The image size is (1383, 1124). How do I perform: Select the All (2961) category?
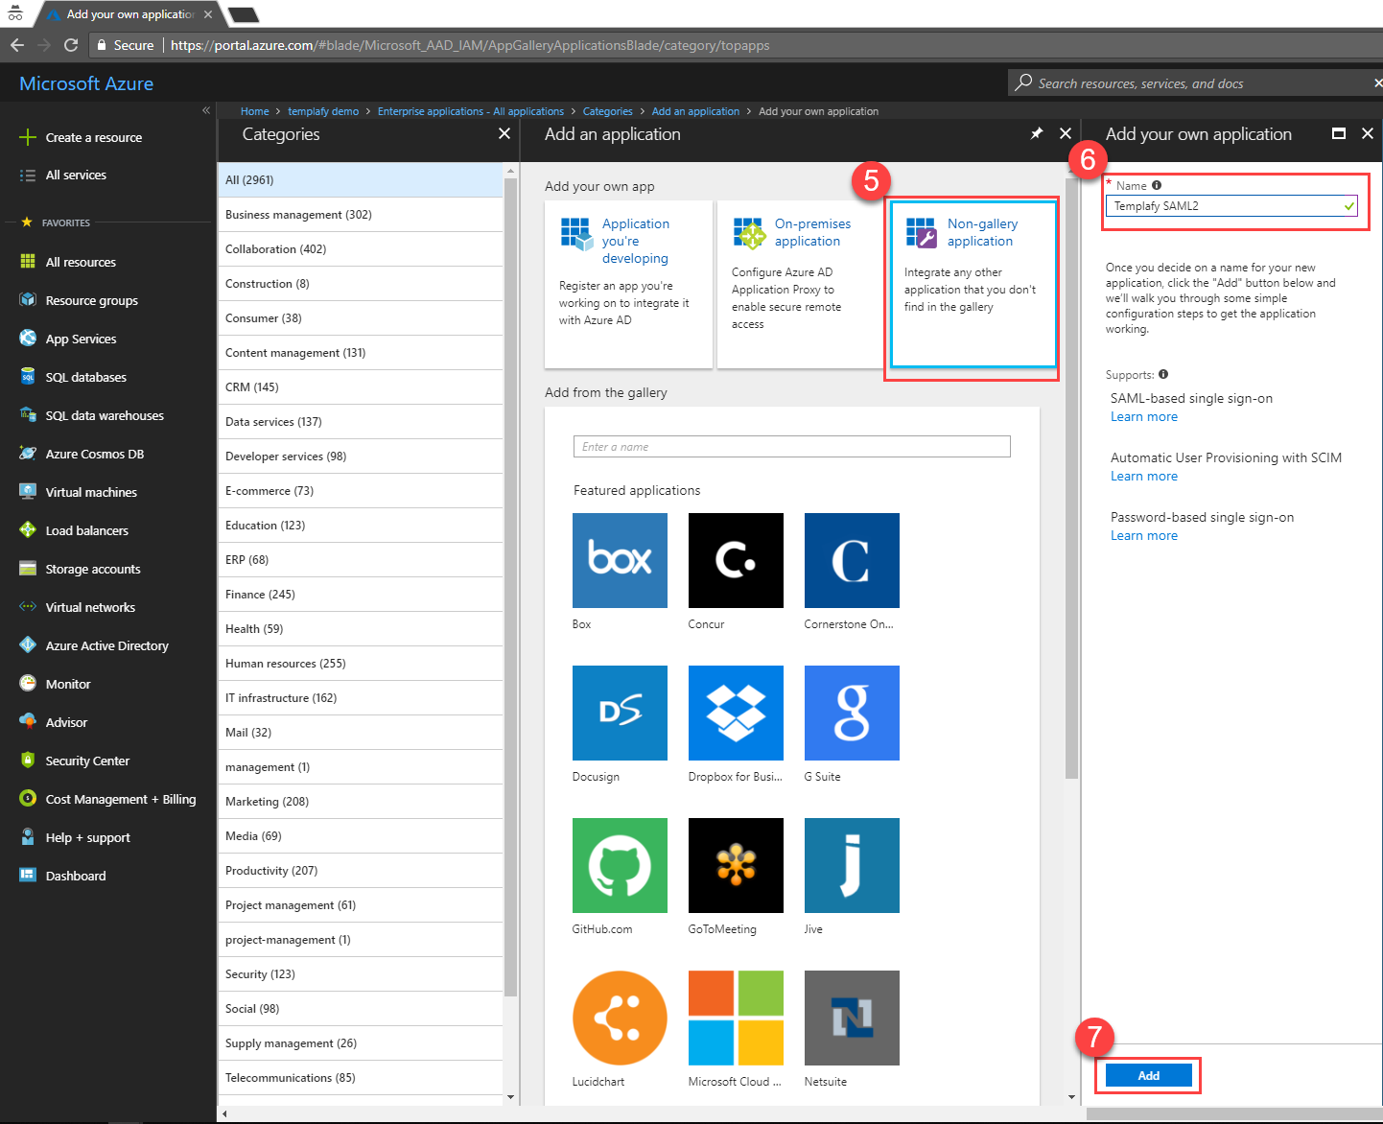click(x=361, y=180)
